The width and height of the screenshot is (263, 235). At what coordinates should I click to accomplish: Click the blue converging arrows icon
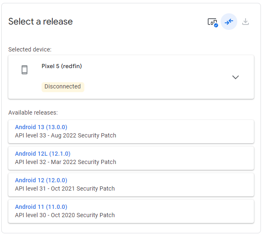pos(229,22)
